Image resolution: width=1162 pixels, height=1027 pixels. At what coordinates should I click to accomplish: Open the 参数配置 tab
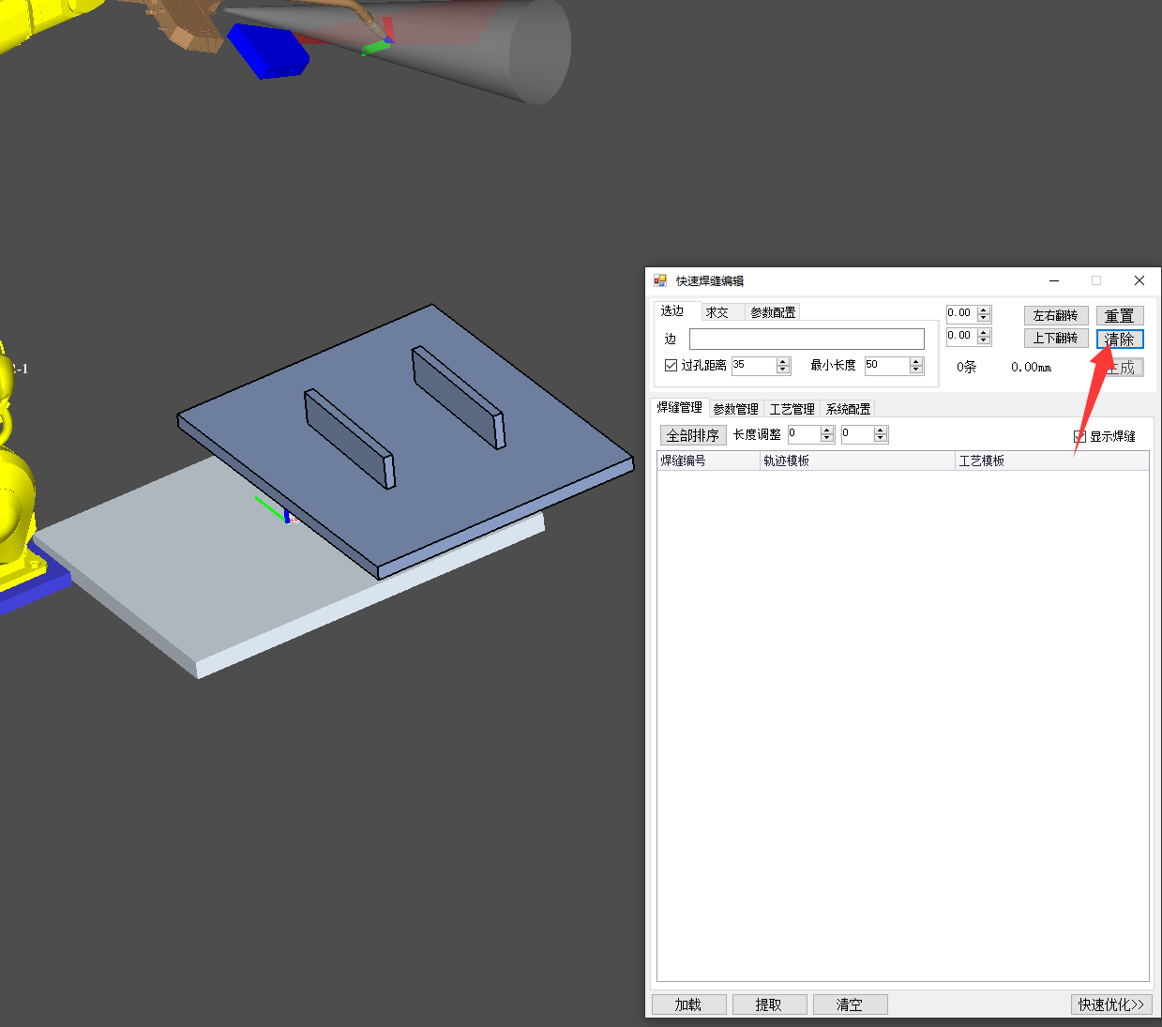coord(773,312)
